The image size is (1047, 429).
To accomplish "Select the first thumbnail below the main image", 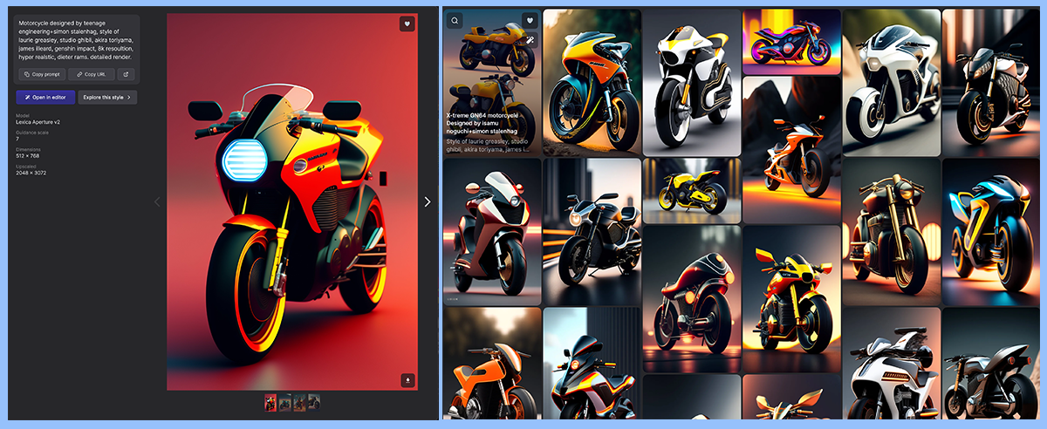I will point(270,402).
